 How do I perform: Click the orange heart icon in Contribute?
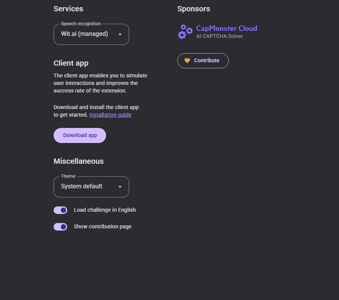point(187,61)
